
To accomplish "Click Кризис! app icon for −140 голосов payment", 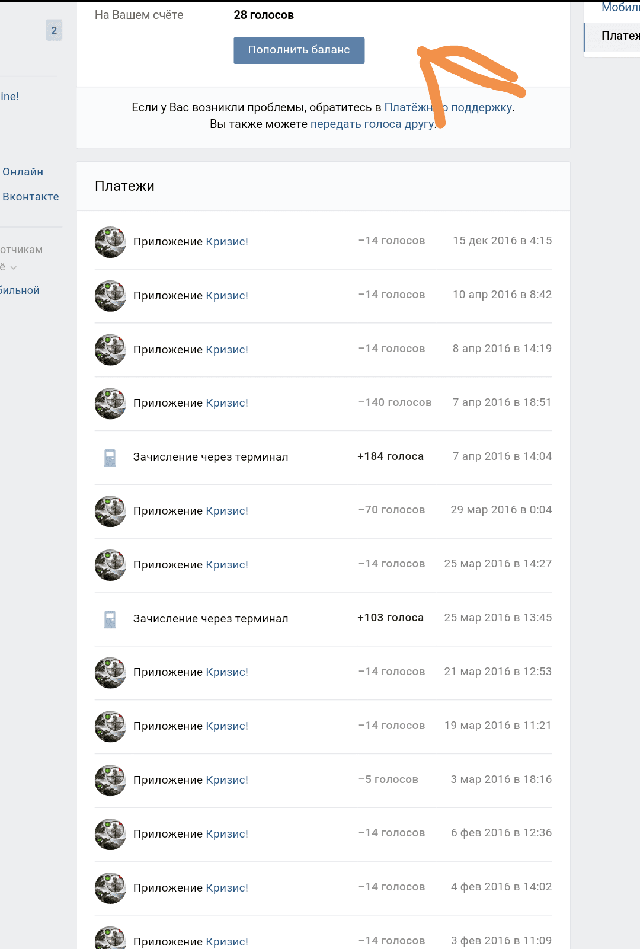I will [110, 404].
